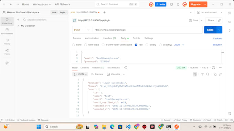Open the No environment selector

tap(210, 12)
